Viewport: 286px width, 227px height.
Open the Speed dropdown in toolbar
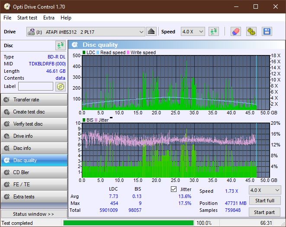point(193,32)
